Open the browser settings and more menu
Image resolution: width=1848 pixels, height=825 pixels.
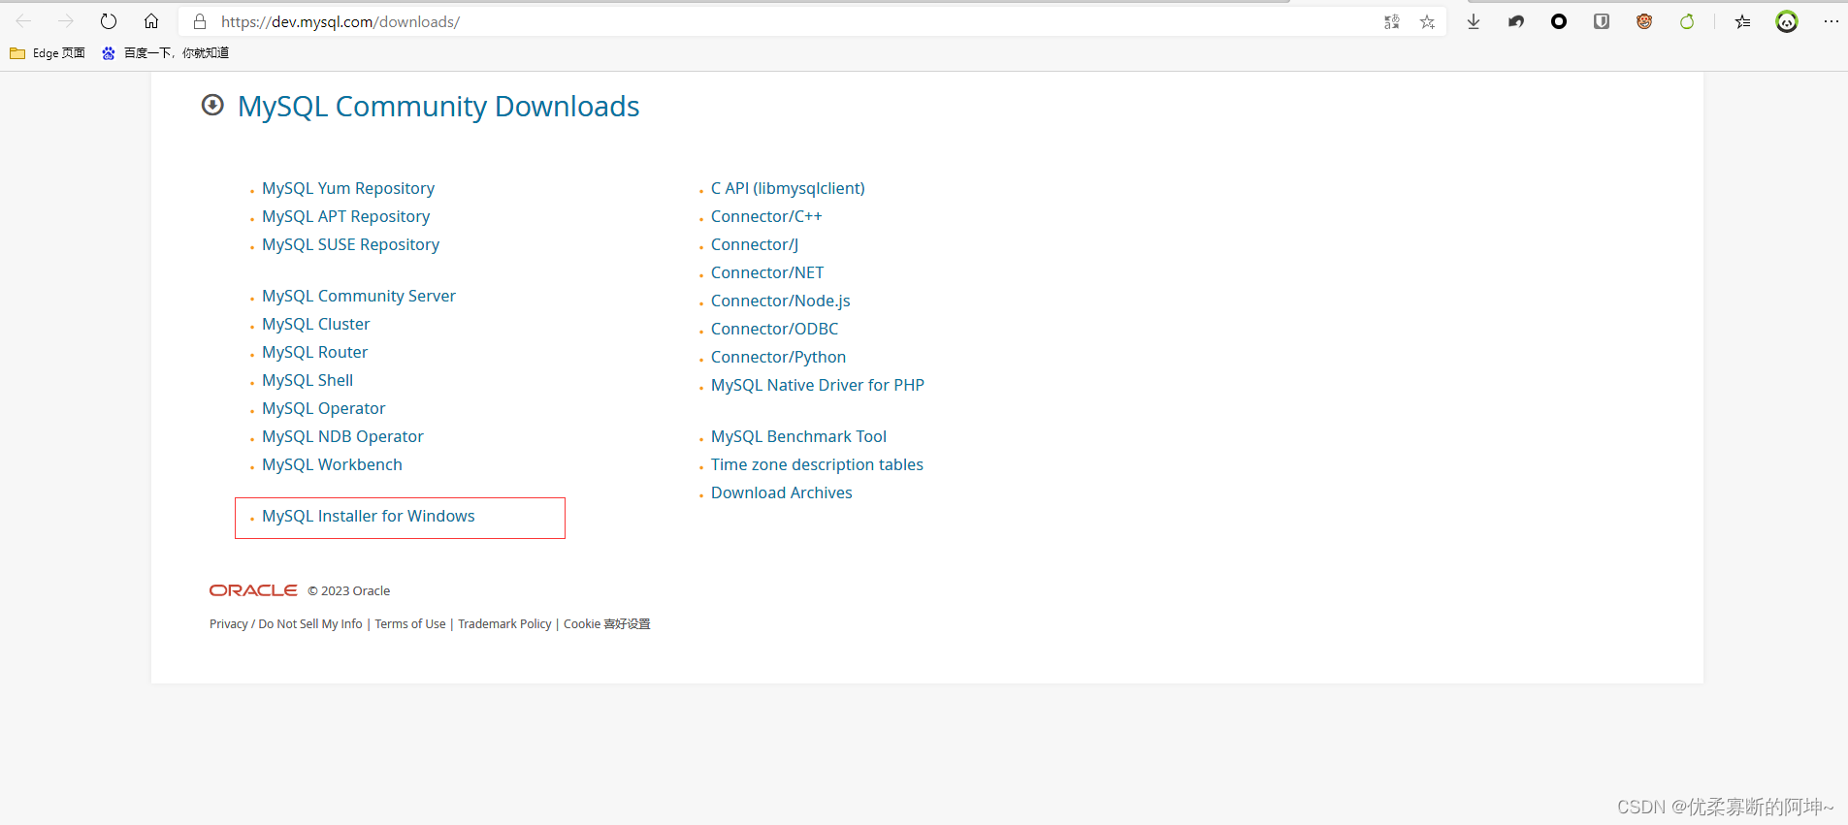tap(1831, 21)
